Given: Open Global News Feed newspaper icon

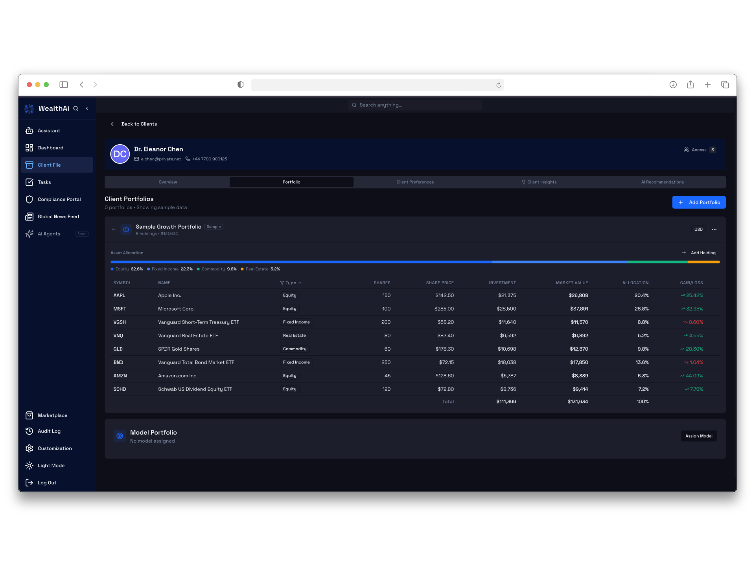Looking at the screenshot, I should click(x=29, y=217).
